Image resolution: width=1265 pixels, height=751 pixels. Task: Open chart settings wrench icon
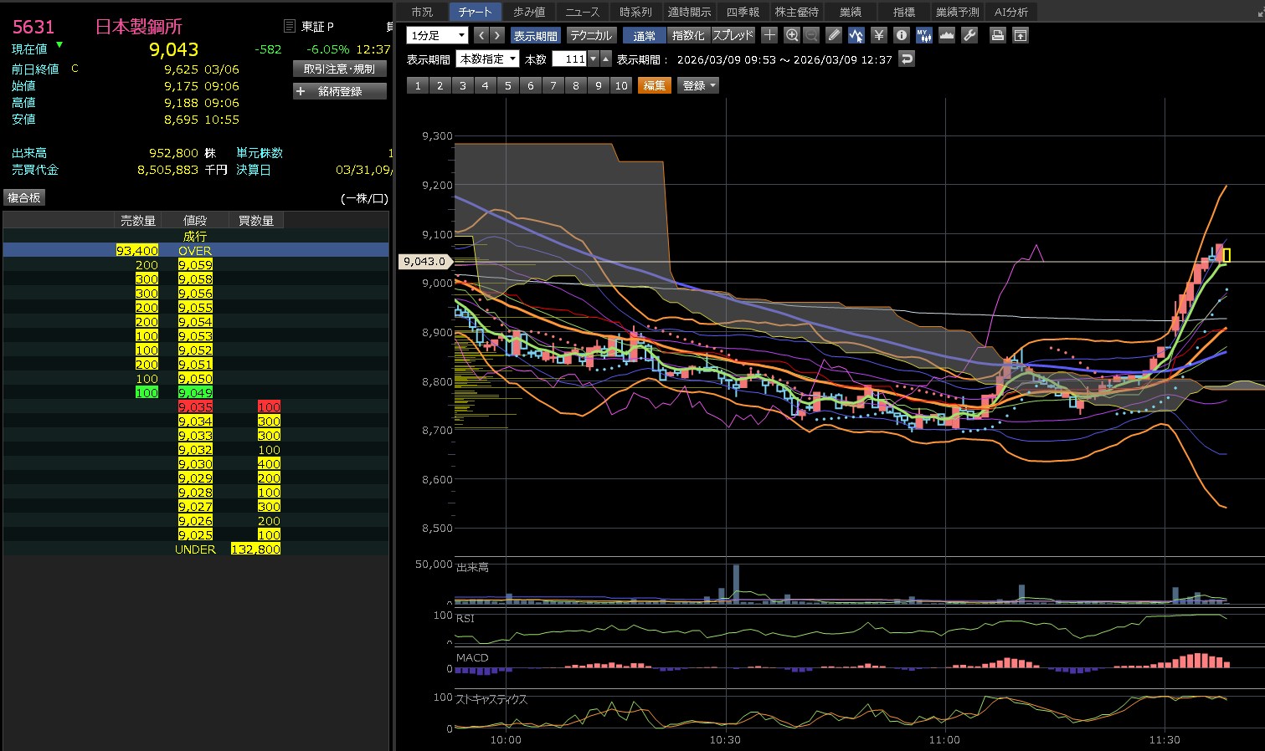pos(969,35)
